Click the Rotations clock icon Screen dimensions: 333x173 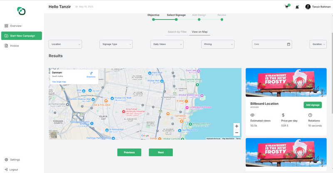[x=310, y=115]
